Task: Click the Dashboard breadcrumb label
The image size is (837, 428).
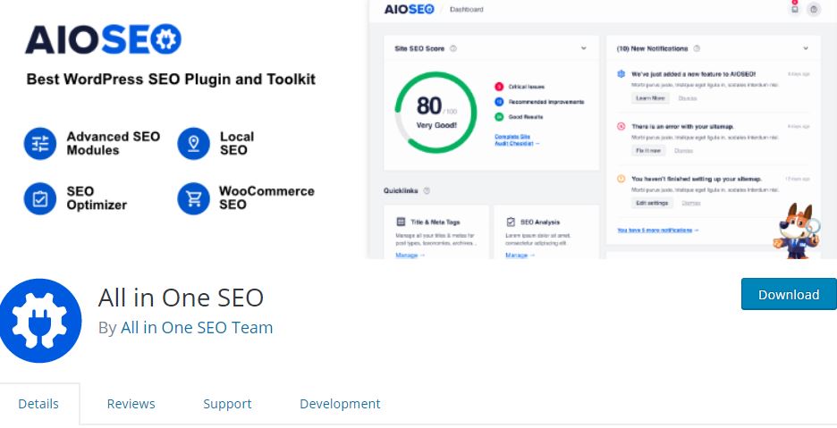Action: [x=466, y=9]
